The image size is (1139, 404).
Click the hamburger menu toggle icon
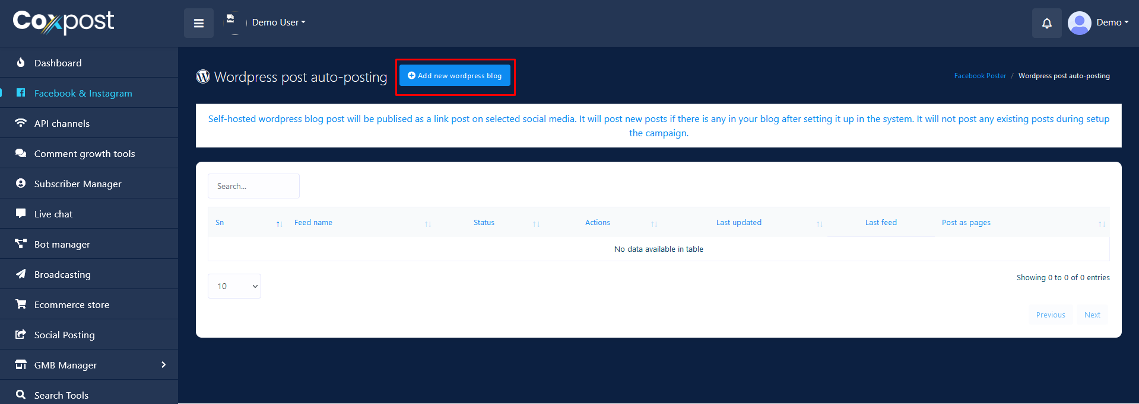point(199,23)
